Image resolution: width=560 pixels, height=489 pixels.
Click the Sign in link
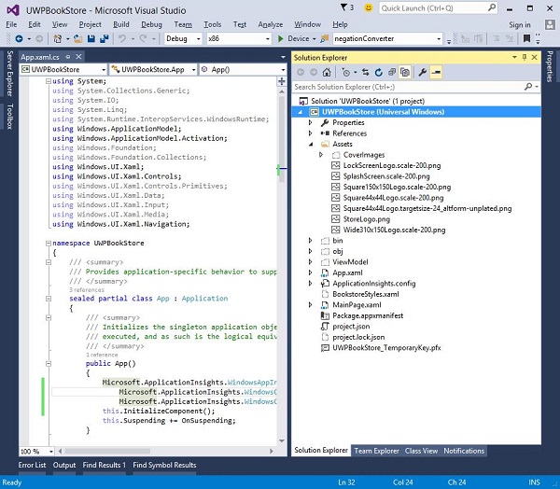[519, 24]
